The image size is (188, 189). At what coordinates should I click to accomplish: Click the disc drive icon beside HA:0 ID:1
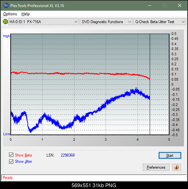point(5,22)
